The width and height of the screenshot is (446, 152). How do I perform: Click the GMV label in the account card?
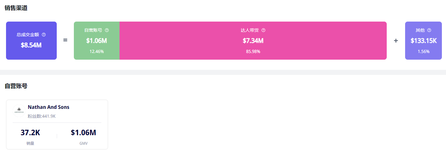[83, 143]
